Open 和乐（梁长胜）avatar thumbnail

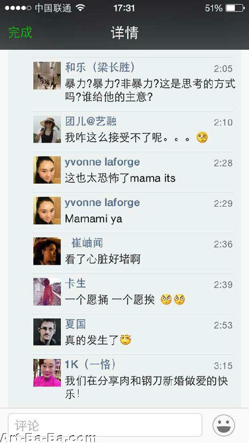pos(47,76)
